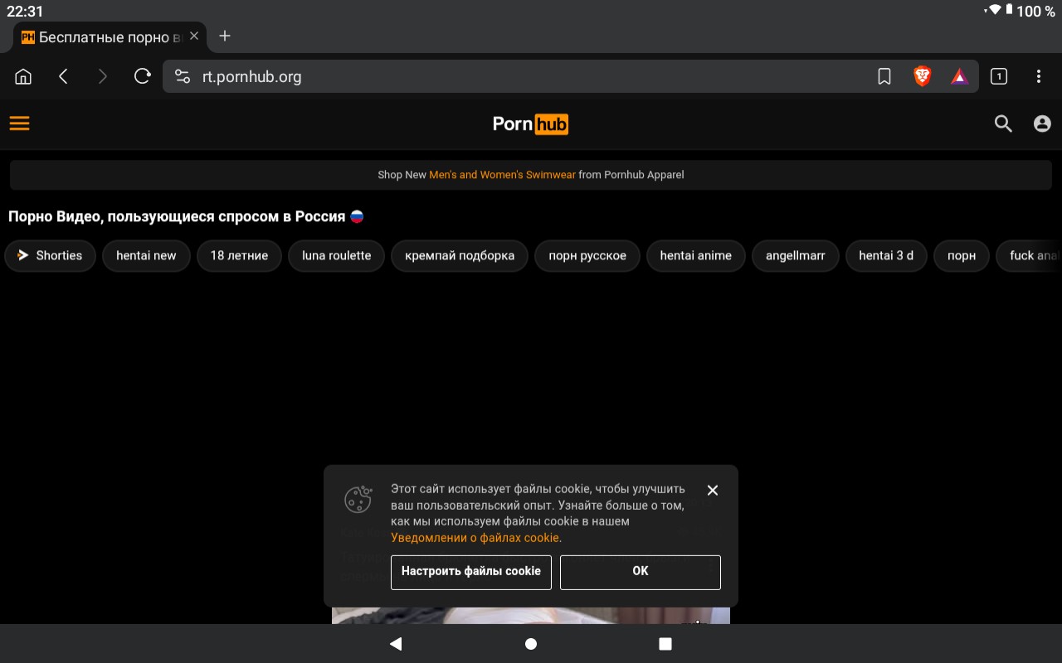Open the browser three-dot overflow menu

(x=1038, y=76)
